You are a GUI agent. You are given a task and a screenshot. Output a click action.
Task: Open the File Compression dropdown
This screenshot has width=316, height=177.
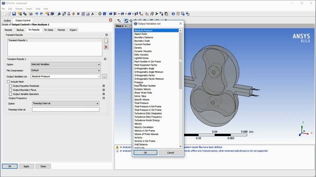[x=66, y=70]
